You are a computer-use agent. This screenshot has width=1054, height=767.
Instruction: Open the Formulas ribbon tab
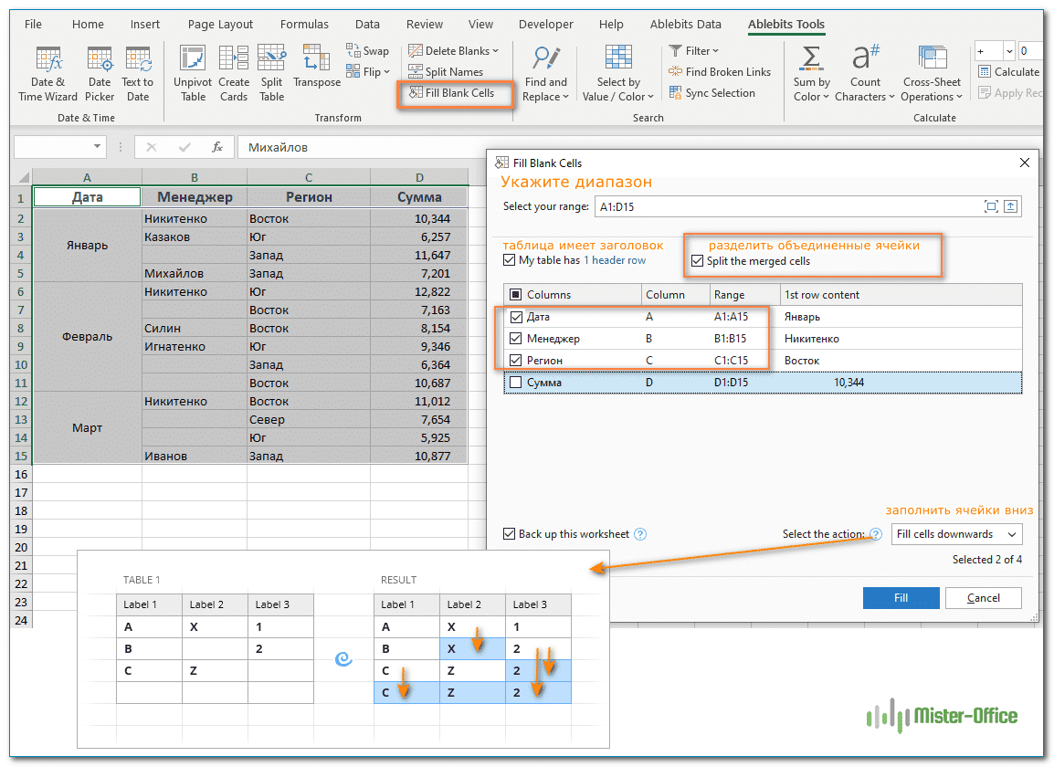tap(305, 25)
